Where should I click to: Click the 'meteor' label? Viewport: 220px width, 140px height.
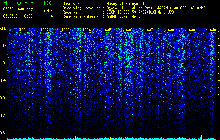50,11
